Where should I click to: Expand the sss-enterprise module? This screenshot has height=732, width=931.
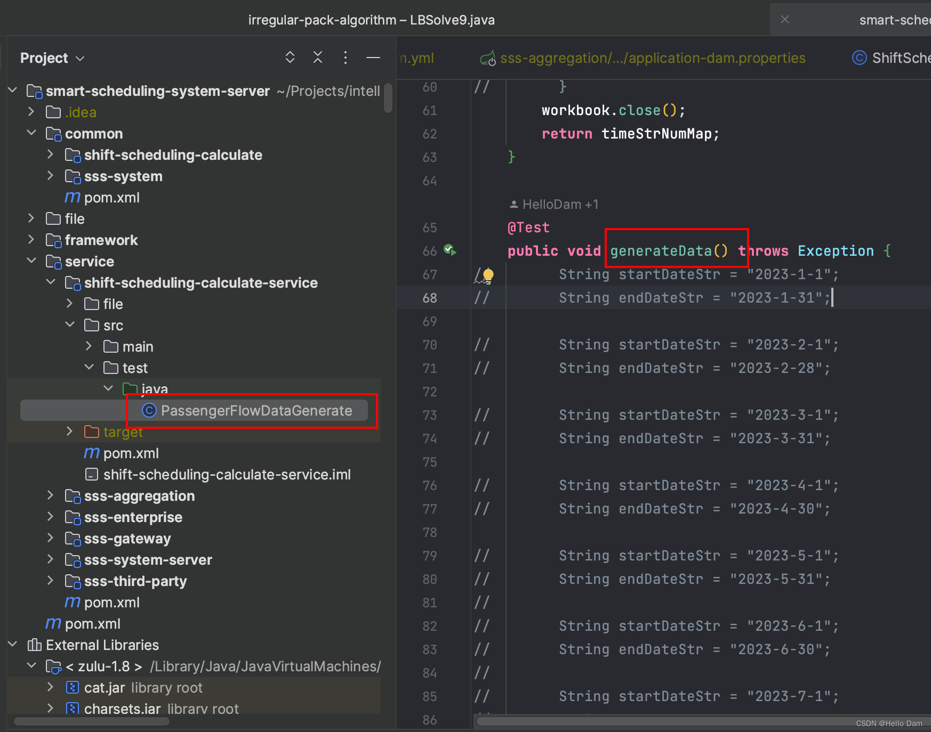(51, 517)
